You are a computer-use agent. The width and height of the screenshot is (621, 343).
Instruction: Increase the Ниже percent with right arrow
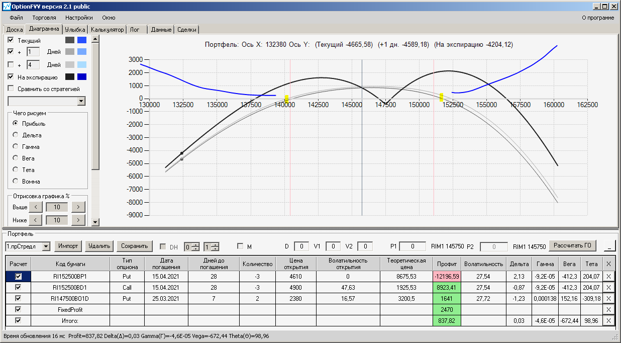point(78,220)
